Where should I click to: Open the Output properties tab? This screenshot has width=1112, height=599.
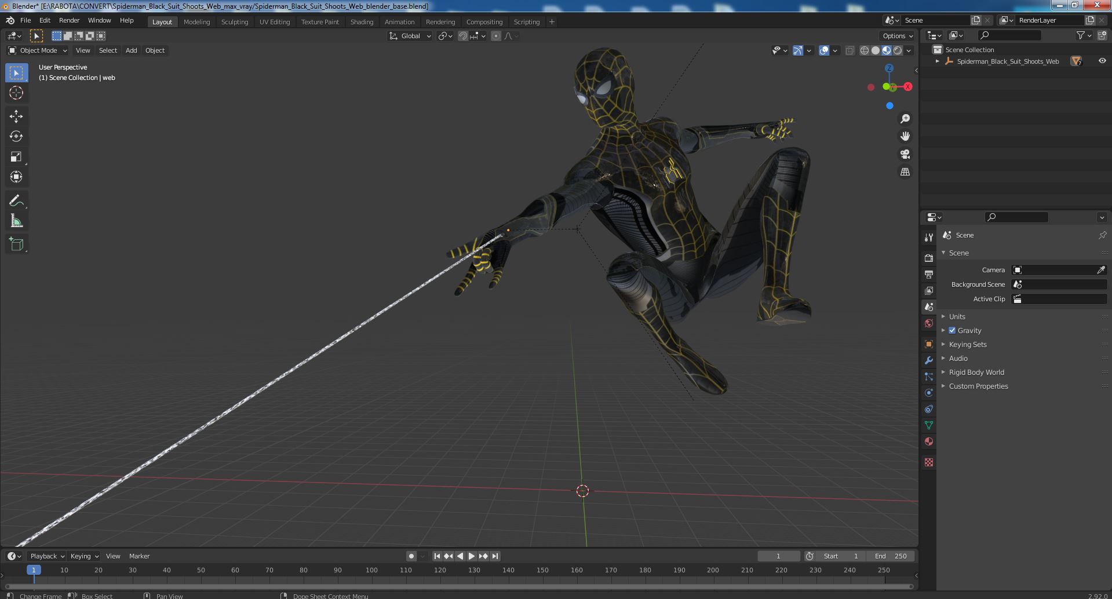pos(929,274)
